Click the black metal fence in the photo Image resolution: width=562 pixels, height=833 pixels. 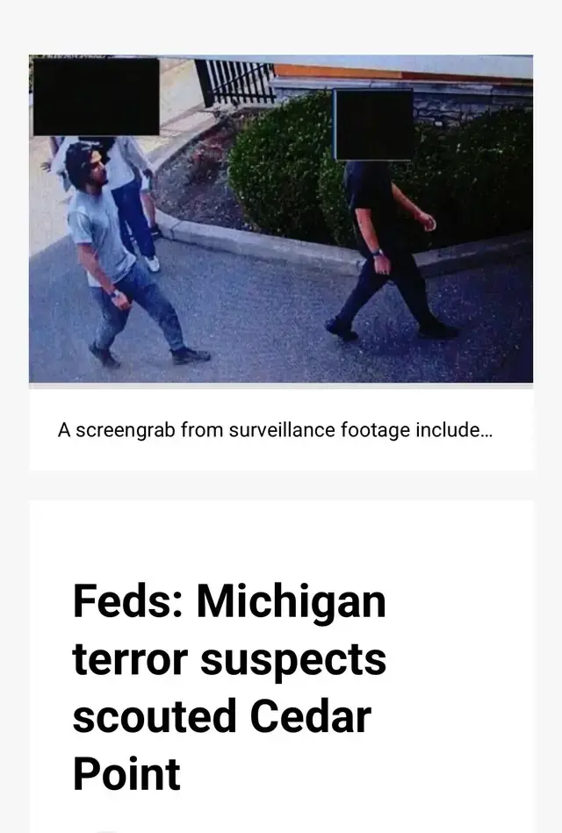click(235, 83)
